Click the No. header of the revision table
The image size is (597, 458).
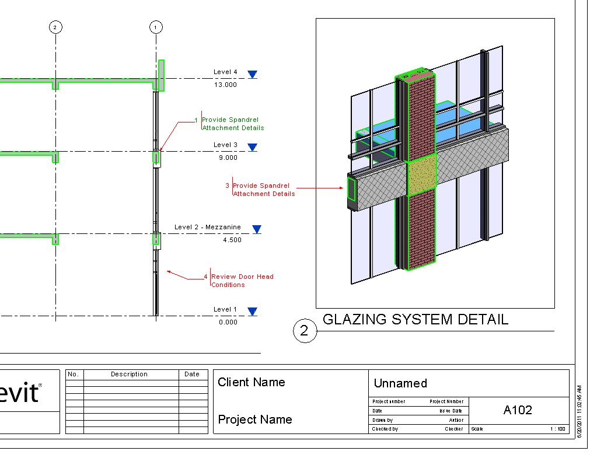pos(73,374)
